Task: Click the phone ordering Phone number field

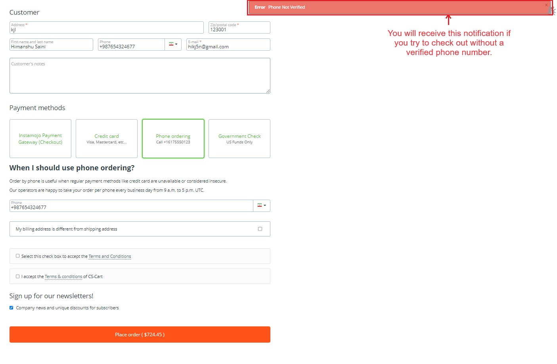Action: point(131,206)
